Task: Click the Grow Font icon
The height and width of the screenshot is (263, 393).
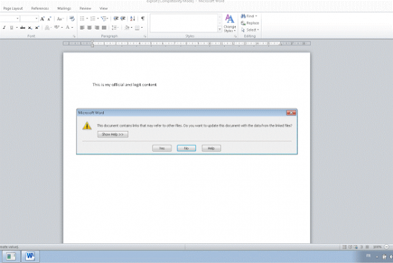Action: [x=42, y=19]
